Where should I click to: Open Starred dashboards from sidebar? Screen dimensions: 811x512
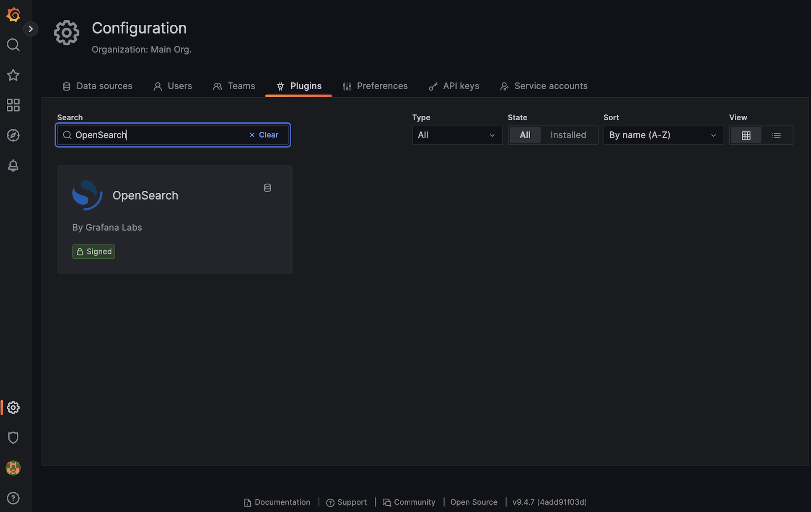point(13,75)
